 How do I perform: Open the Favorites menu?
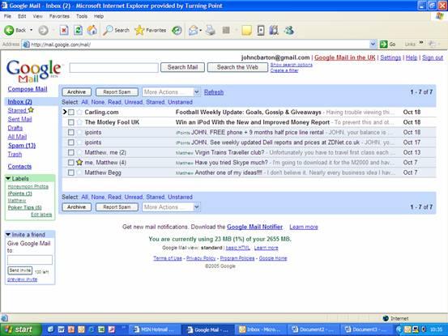[x=59, y=16]
